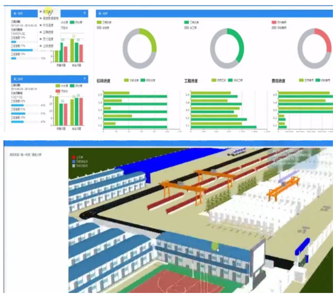Viewport: 335px width, 294px height.
Task: Click the 标段进度 chart title
Action: pos(103,81)
